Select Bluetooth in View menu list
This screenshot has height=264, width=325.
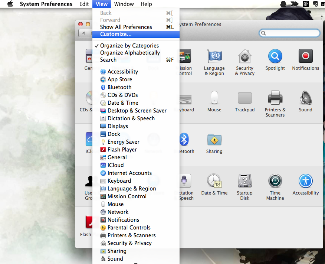tap(136, 87)
